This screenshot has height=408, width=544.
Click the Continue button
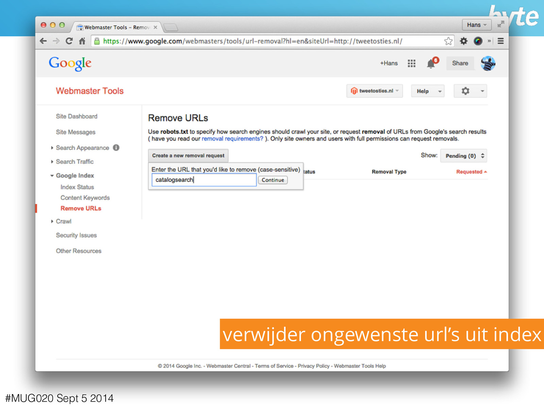pyautogui.click(x=273, y=180)
